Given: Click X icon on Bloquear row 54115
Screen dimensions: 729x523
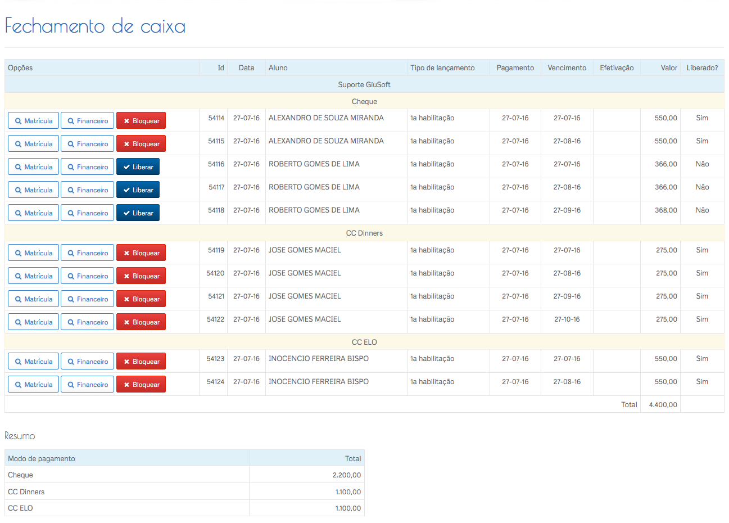Looking at the screenshot, I should (126, 144).
